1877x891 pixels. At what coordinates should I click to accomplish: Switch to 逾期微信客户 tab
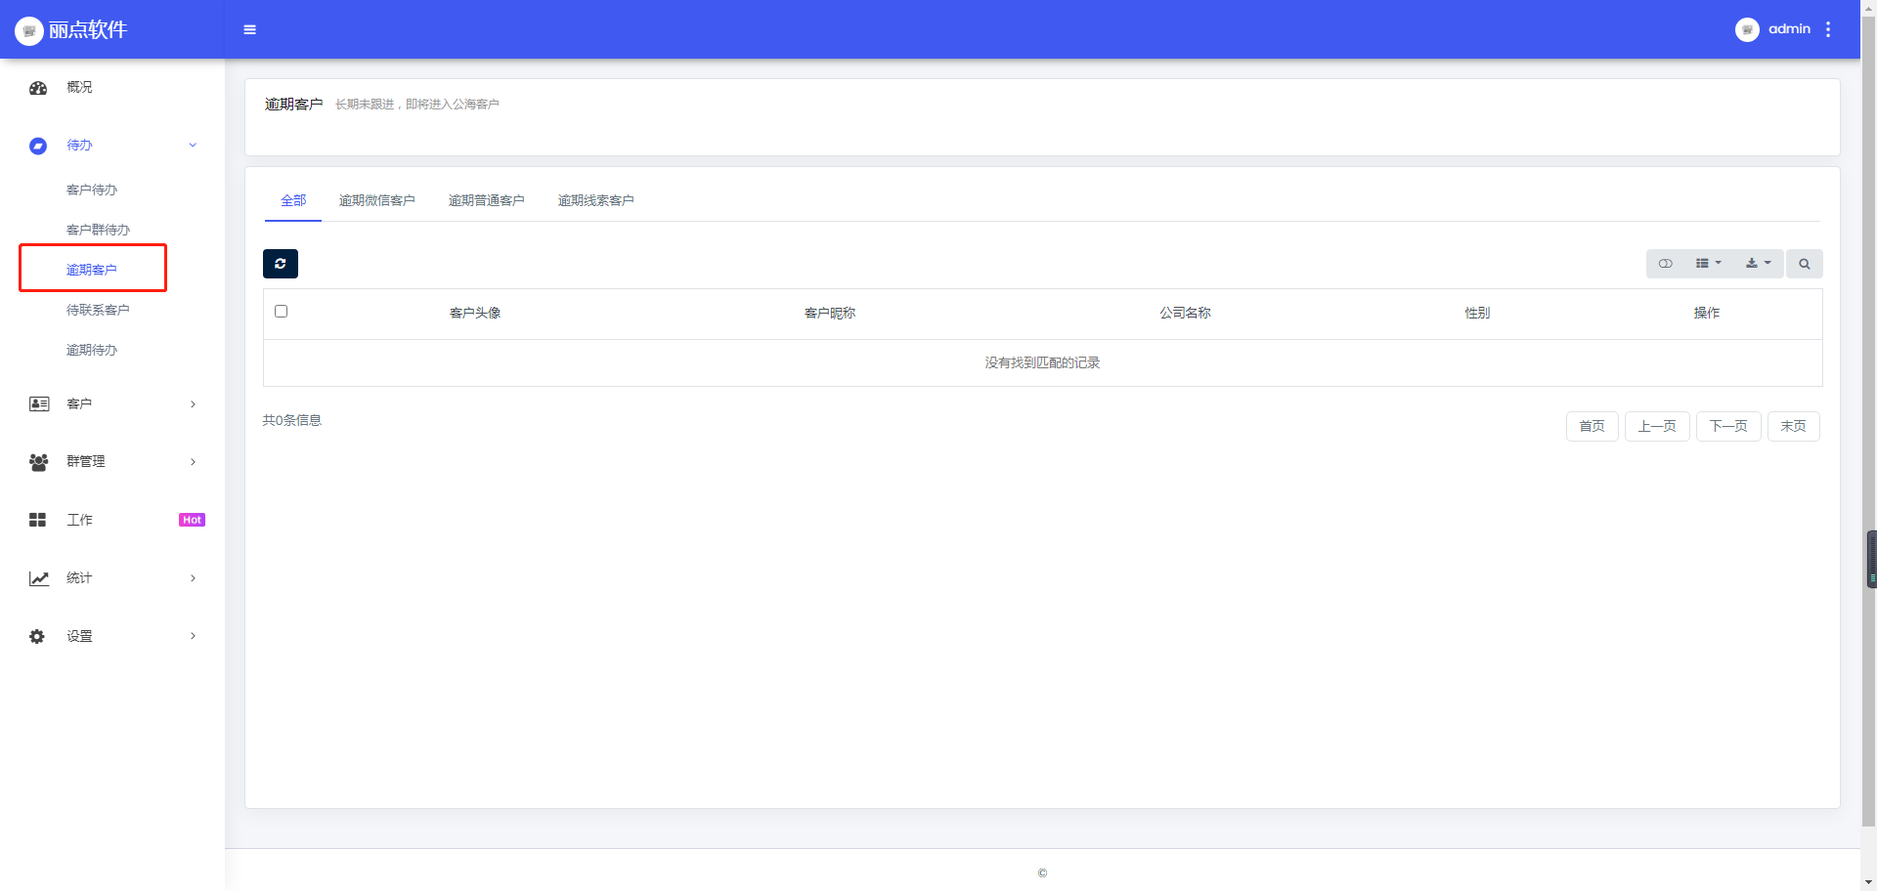pyautogui.click(x=377, y=200)
